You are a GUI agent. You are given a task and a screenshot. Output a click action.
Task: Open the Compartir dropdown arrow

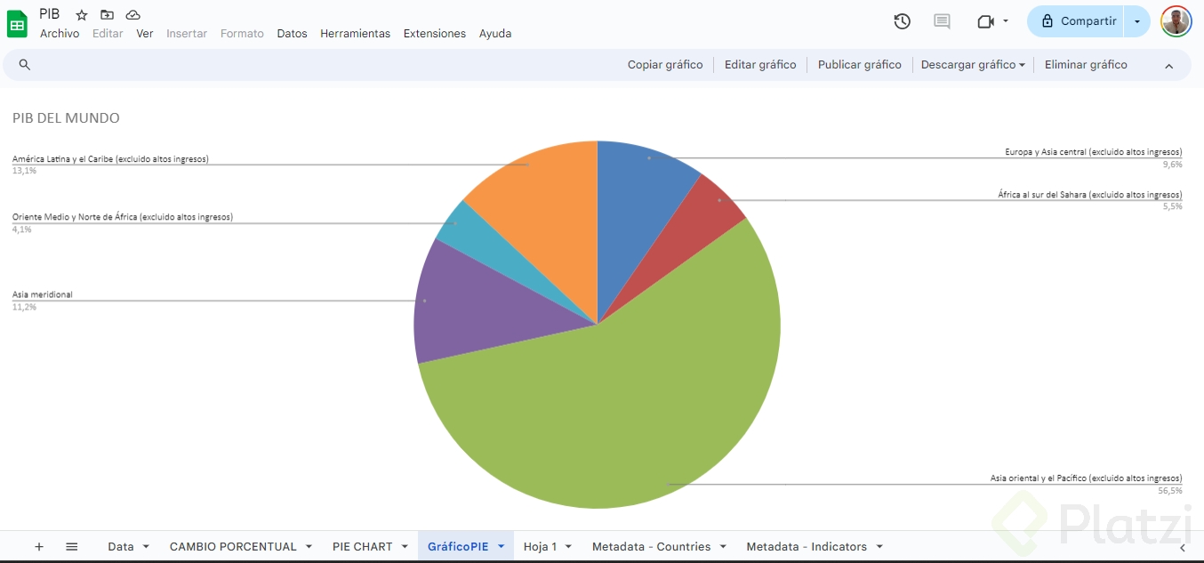(1137, 21)
